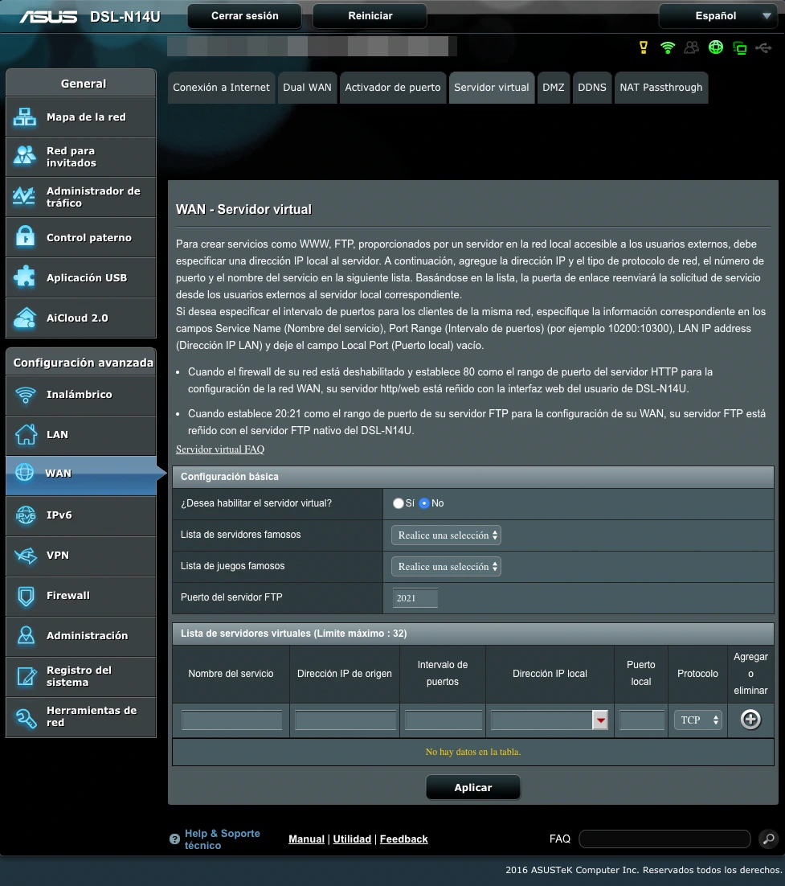
Task: Open the Servidor virtual FAQ link
Action: pyautogui.click(x=220, y=449)
